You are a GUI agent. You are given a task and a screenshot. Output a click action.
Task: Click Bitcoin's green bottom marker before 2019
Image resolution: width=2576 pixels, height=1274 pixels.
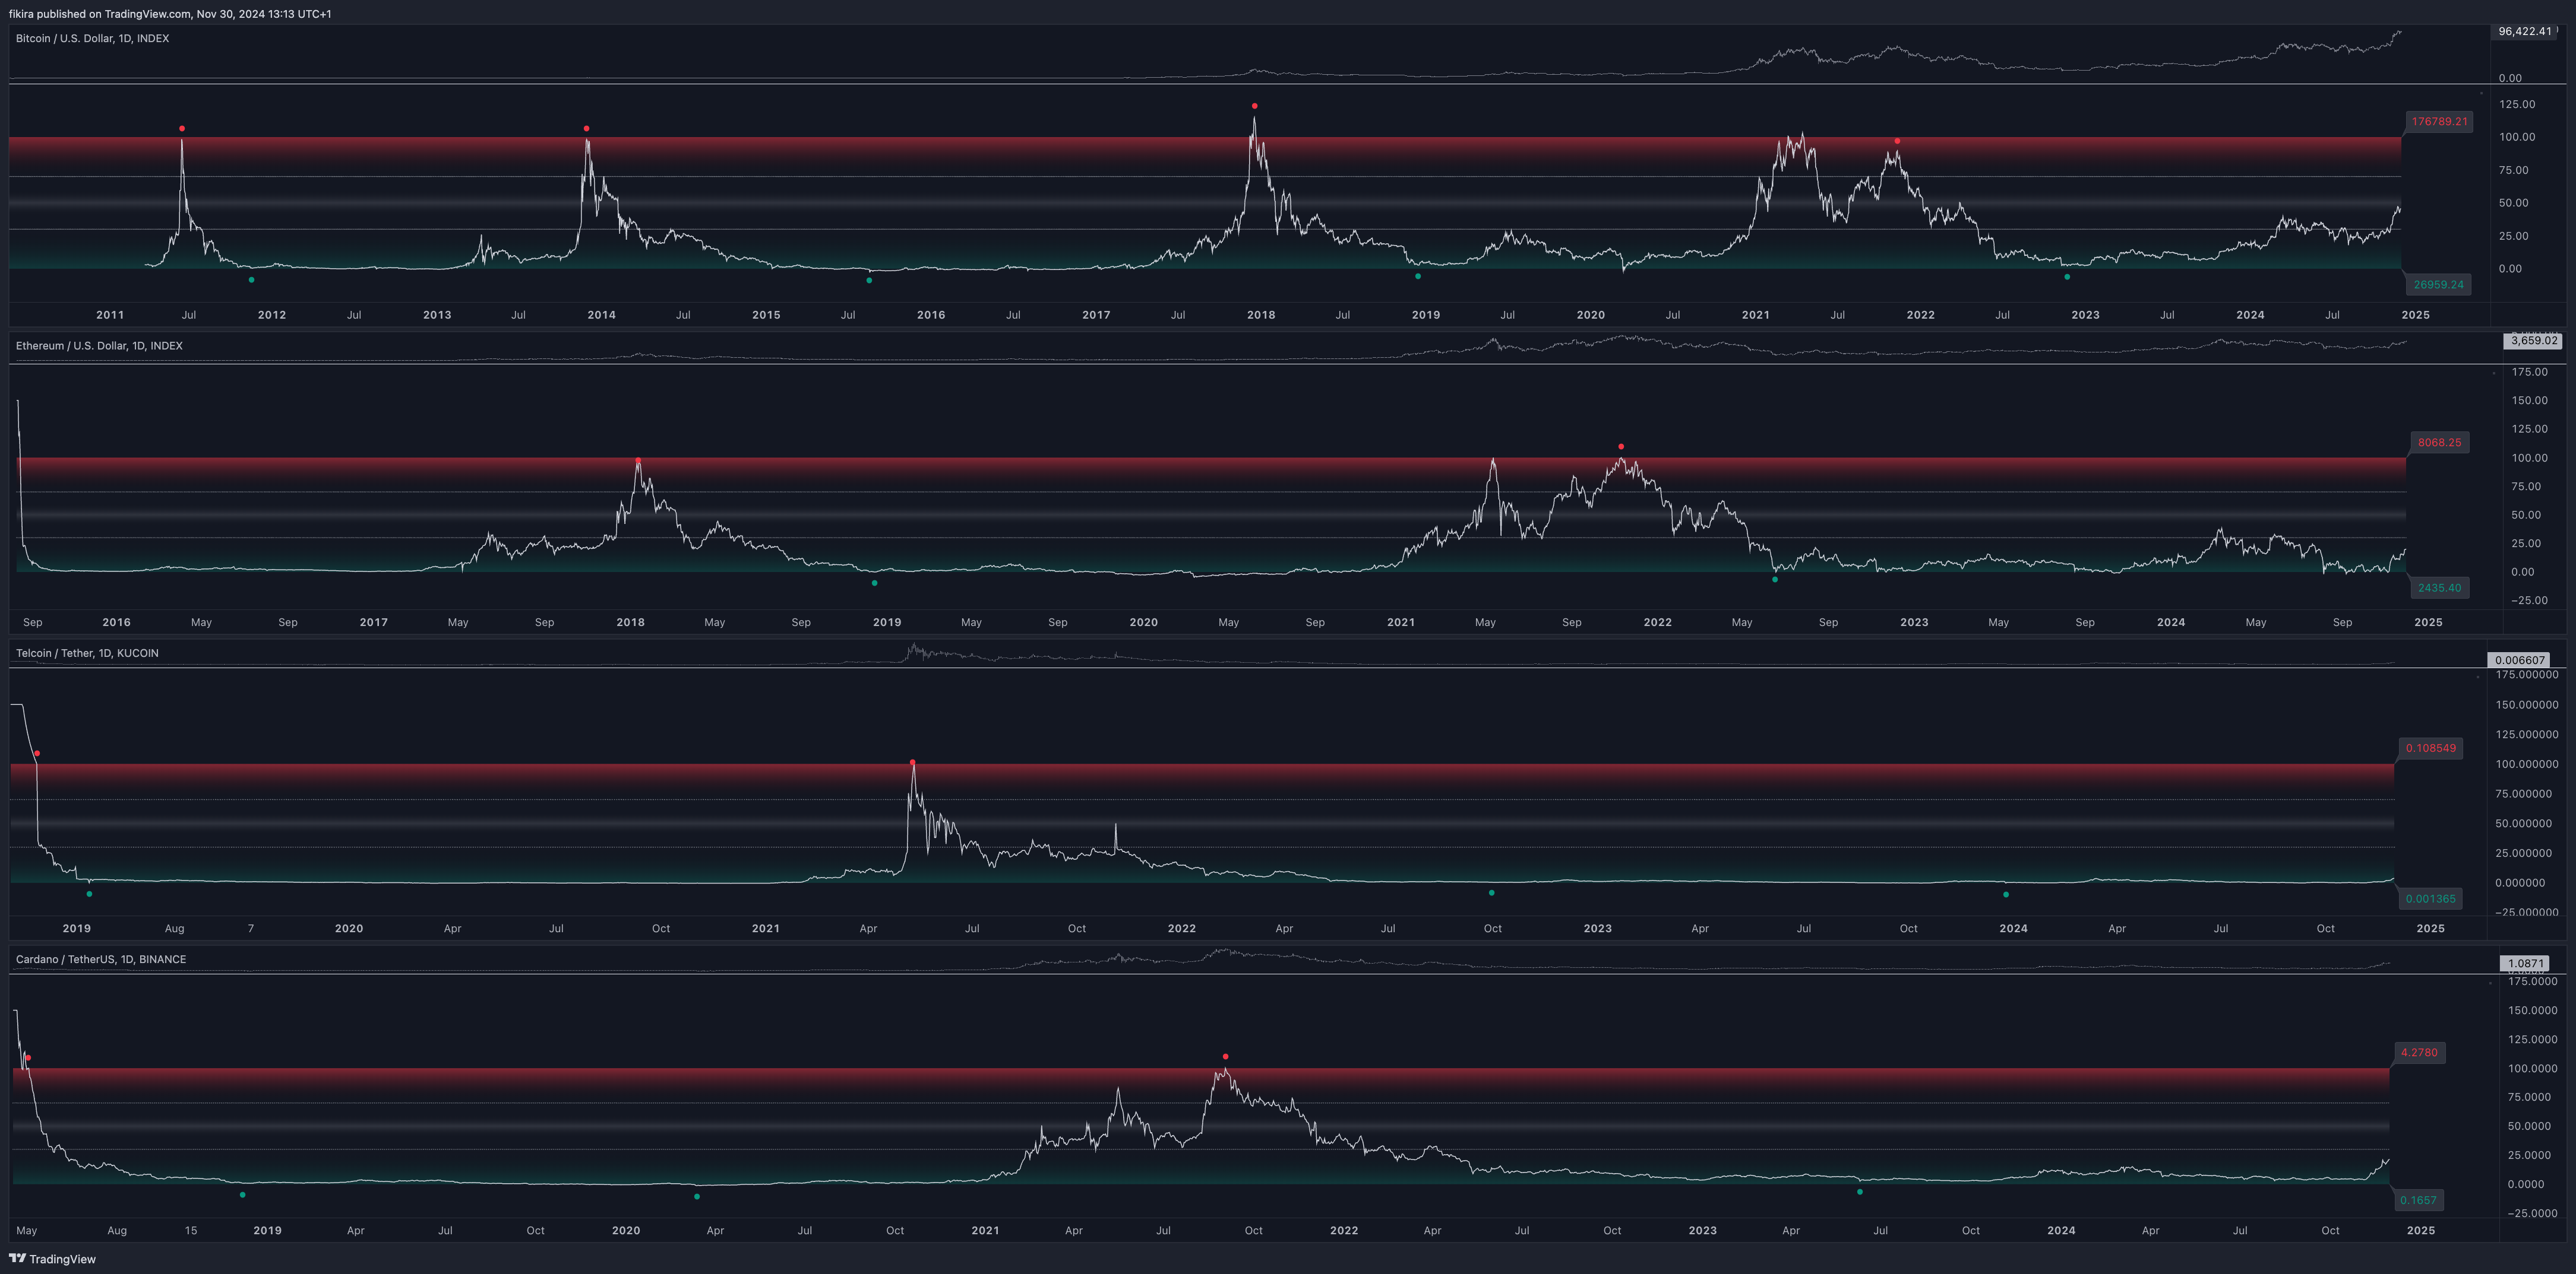[x=1418, y=276]
